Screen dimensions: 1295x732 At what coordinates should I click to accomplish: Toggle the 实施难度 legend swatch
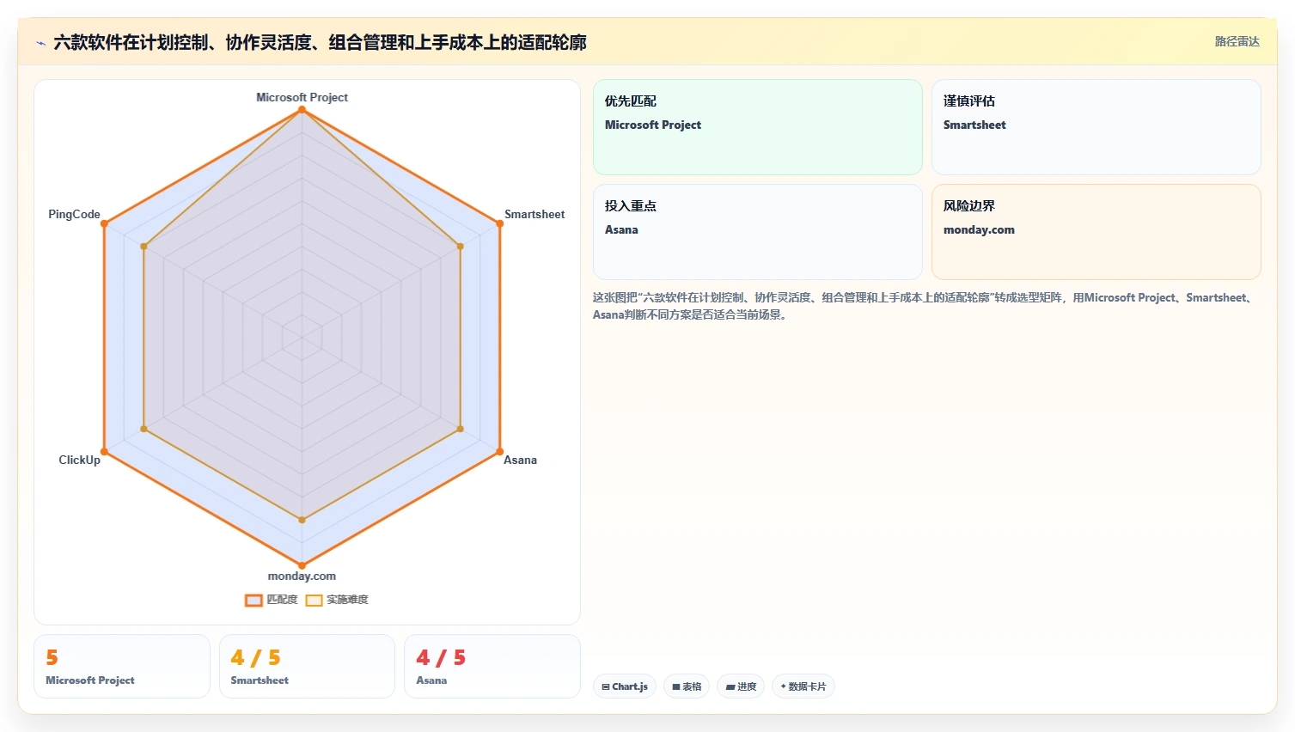pos(314,601)
